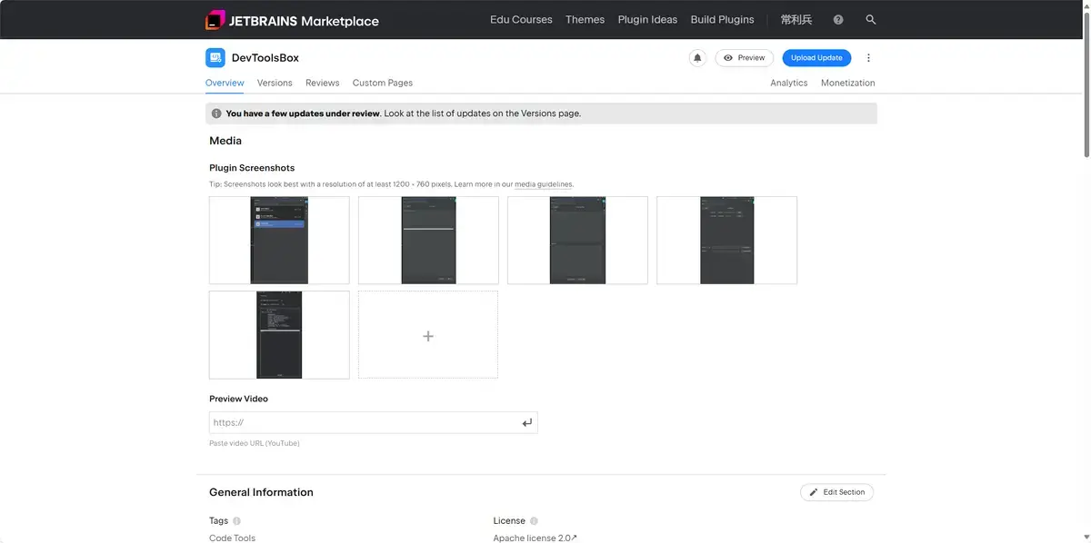Open the more options kebab menu

[868, 57]
